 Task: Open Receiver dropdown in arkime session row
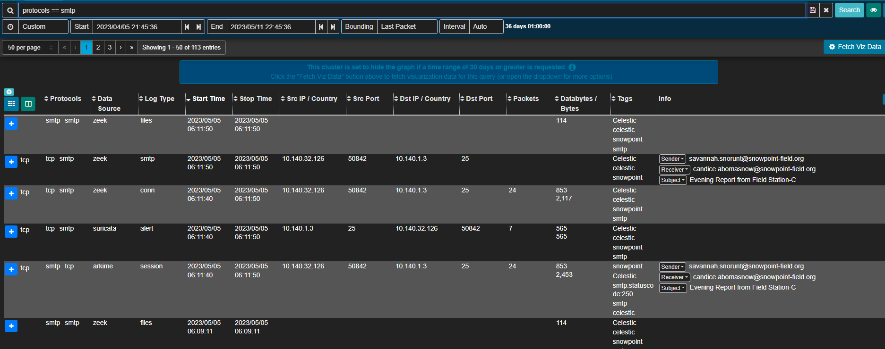674,277
